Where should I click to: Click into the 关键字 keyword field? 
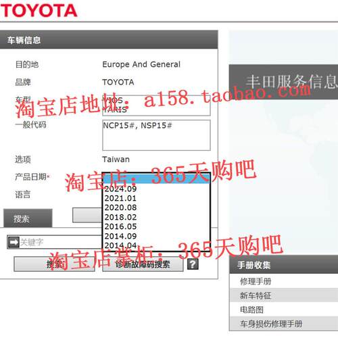tap(61, 242)
